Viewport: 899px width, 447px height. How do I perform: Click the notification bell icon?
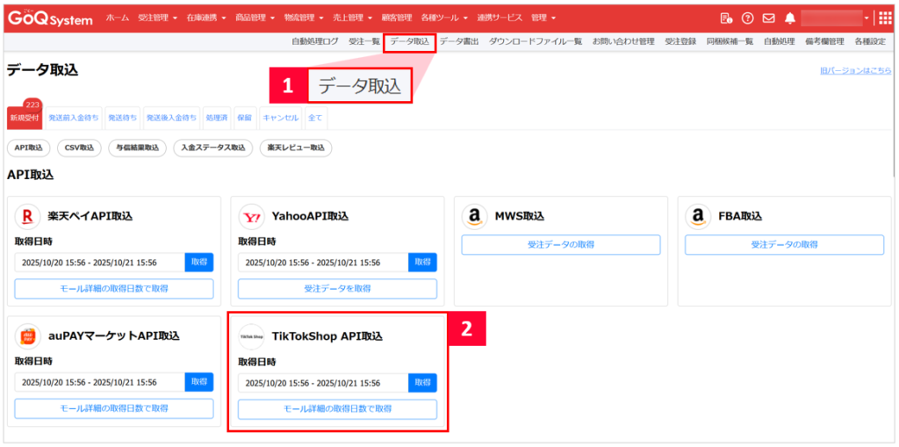[x=789, y=18]
